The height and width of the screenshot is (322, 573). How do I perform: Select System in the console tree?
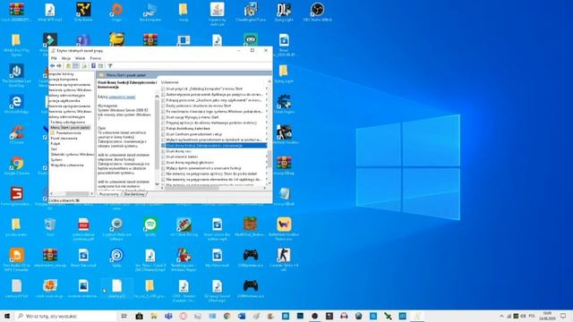(56, 159)
